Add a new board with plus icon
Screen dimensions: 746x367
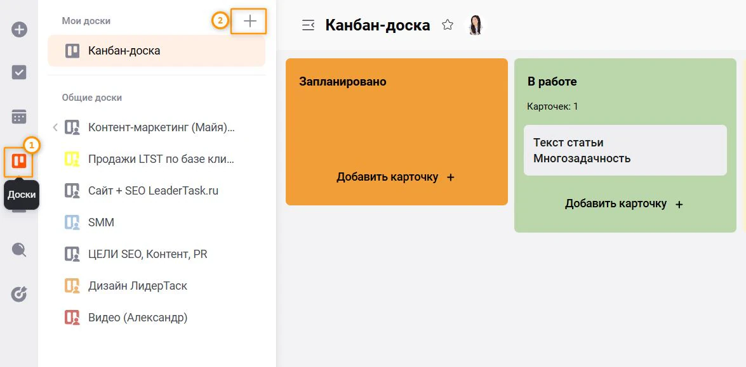coord(250,21)
